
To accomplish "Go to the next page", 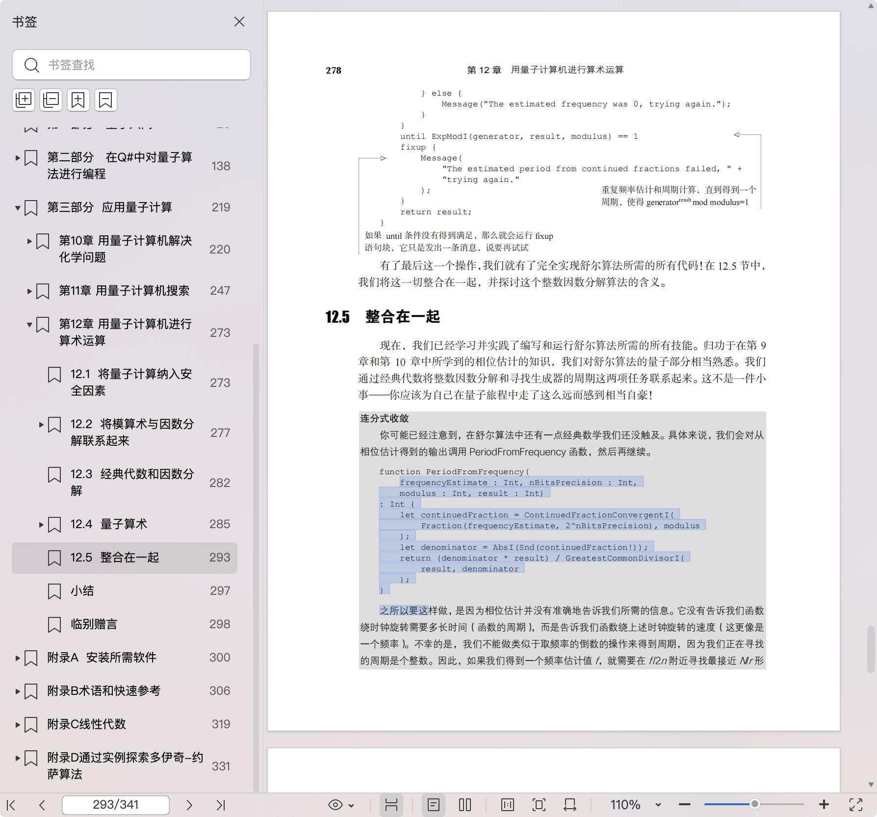I will point(189,805).
